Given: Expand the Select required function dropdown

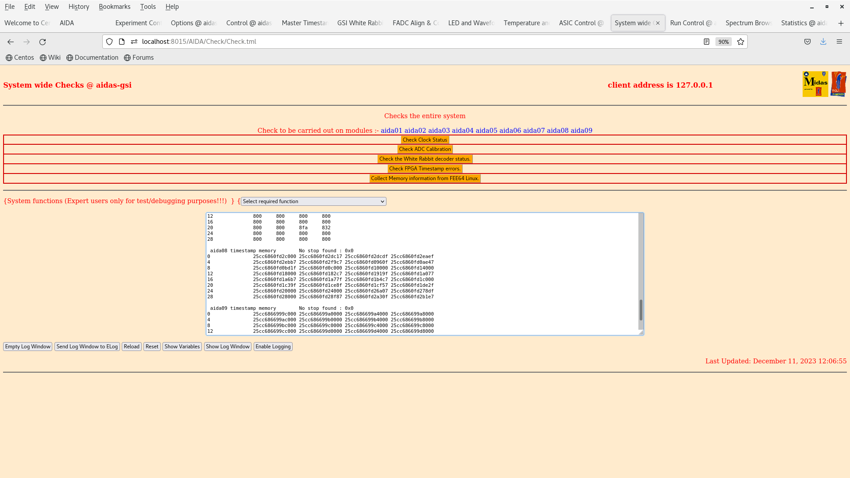Looking at the screenshot, I should tap(313, 201).
